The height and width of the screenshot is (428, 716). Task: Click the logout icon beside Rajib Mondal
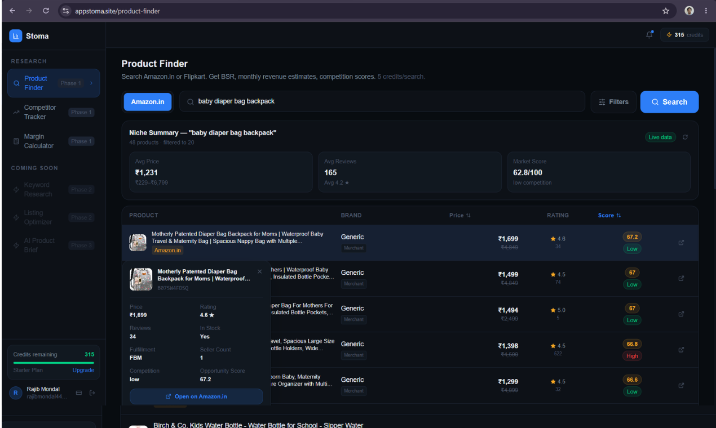pyautogui.click(x=92, y=393)
